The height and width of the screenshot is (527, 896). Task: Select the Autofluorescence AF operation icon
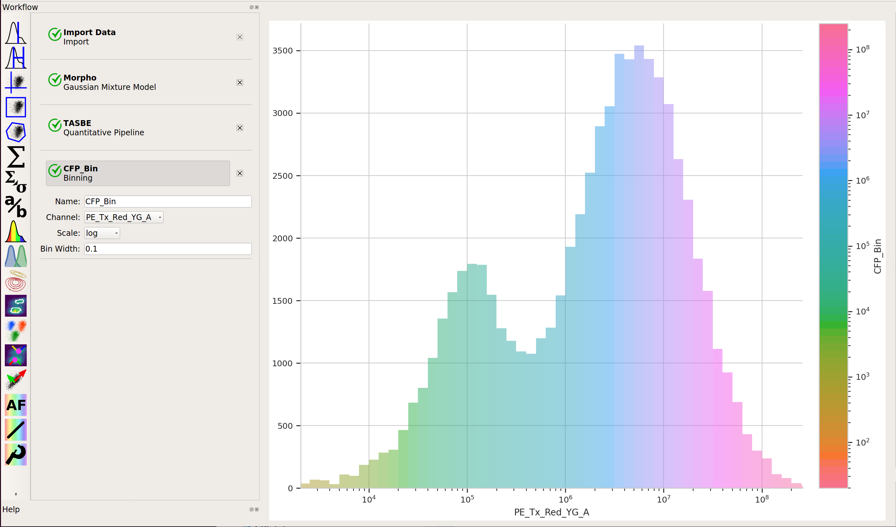pyautogui.click(x=16, y=405)
